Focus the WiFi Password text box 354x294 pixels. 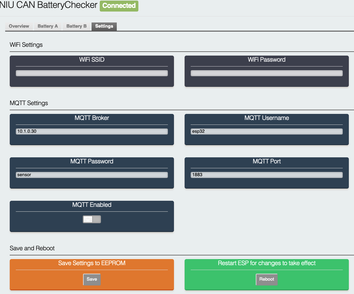point(266,73)
